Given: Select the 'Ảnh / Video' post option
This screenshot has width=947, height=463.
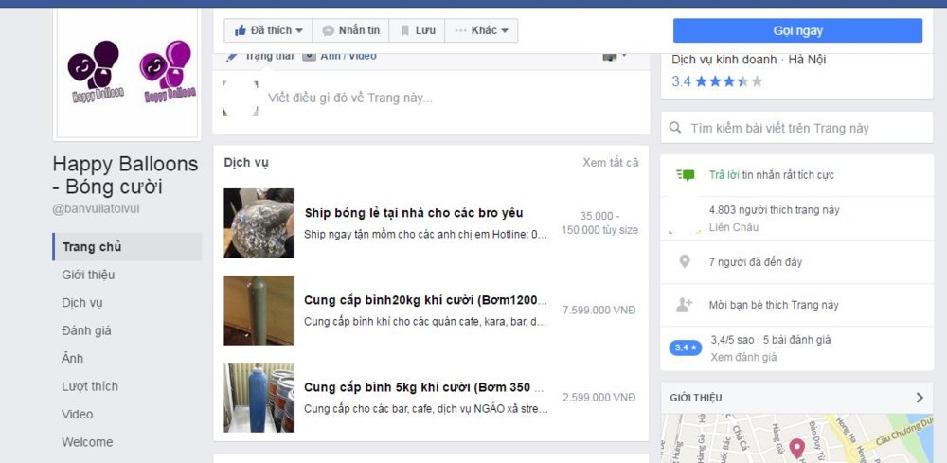Looking at the screenshot, I should [348, 56].
